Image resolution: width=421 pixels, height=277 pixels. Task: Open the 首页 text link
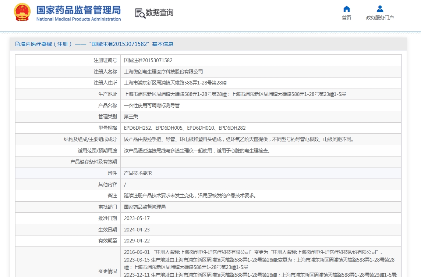pyautogui.click(x=346, y=18)
